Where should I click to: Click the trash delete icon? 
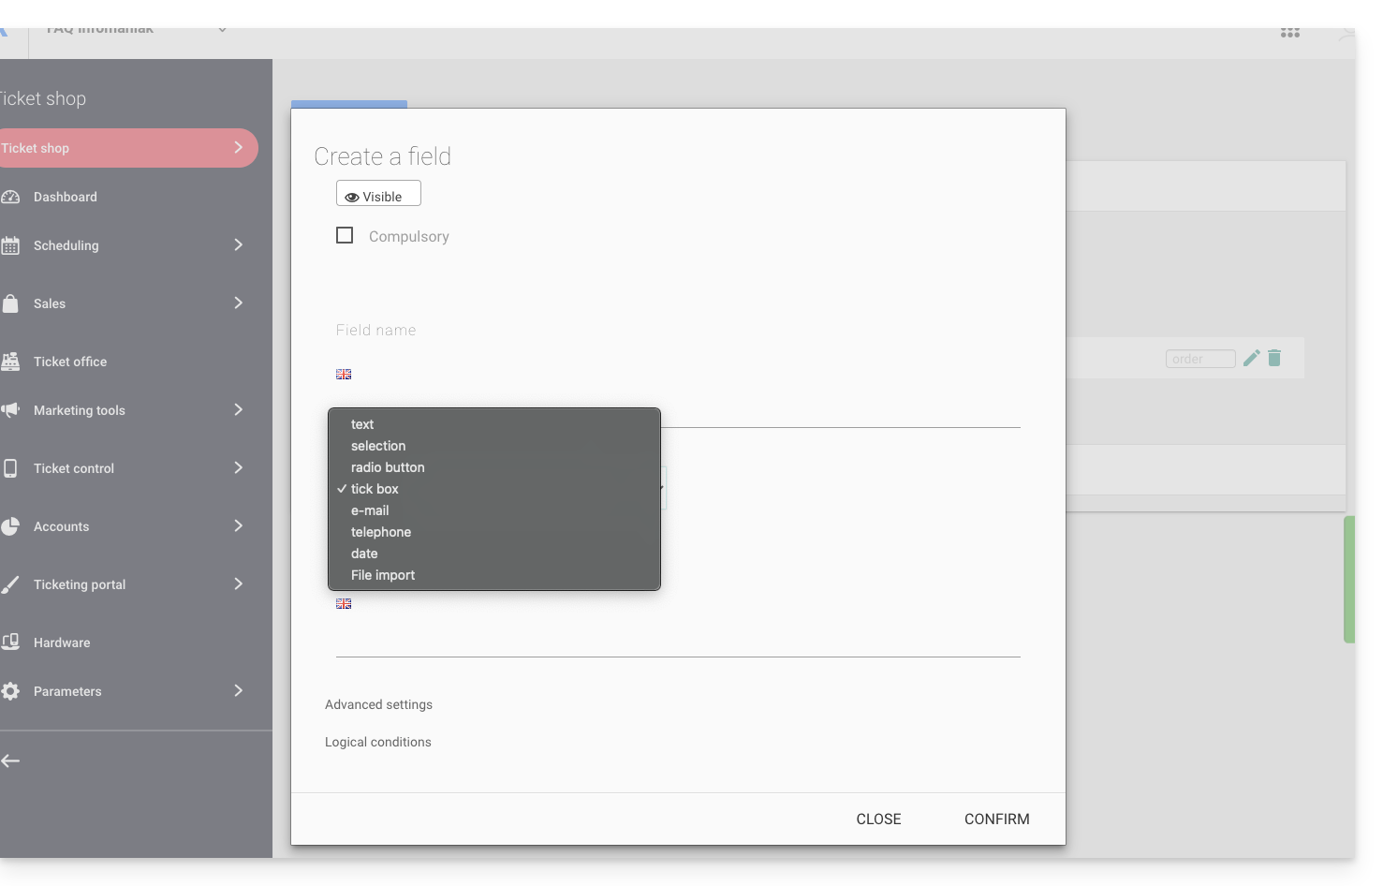pyautogui.click(x=1274, y=359)
